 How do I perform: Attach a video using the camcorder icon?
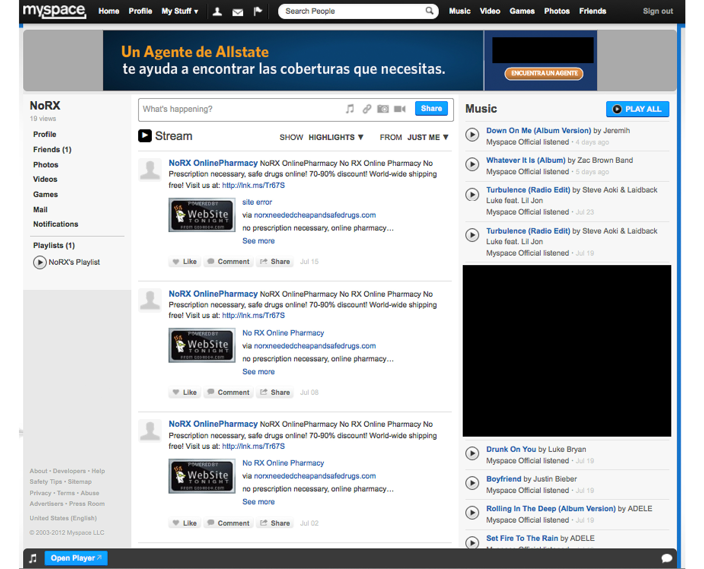pos(400,109)
